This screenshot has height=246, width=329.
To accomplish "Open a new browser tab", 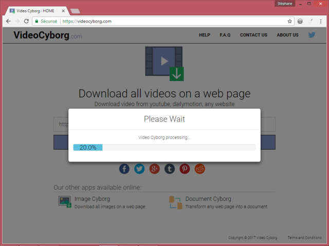I will pyautogui.click(x=75, y=11).
